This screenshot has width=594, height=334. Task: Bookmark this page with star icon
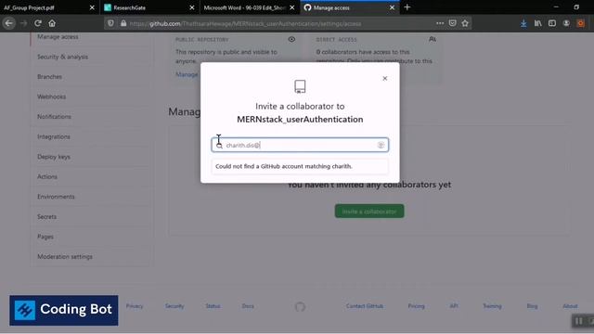tap(465, 23)
